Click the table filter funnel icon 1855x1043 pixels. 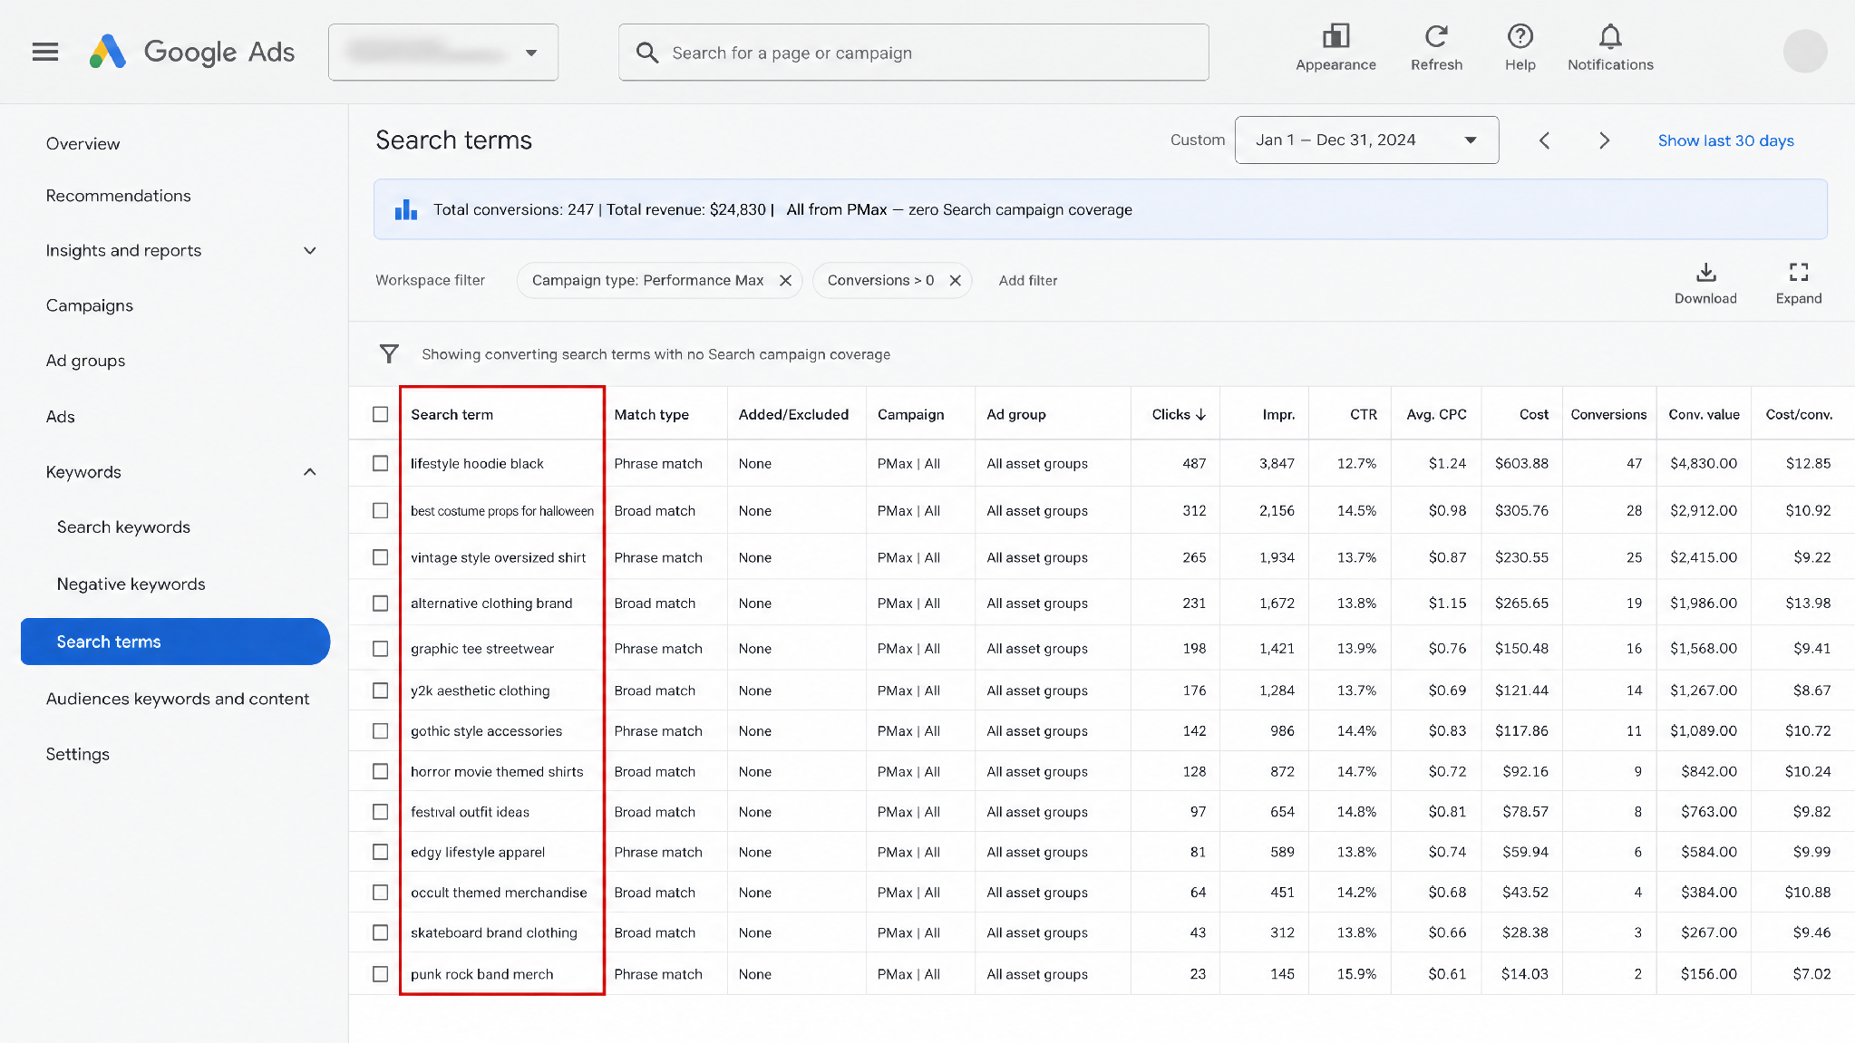[389, 354]
